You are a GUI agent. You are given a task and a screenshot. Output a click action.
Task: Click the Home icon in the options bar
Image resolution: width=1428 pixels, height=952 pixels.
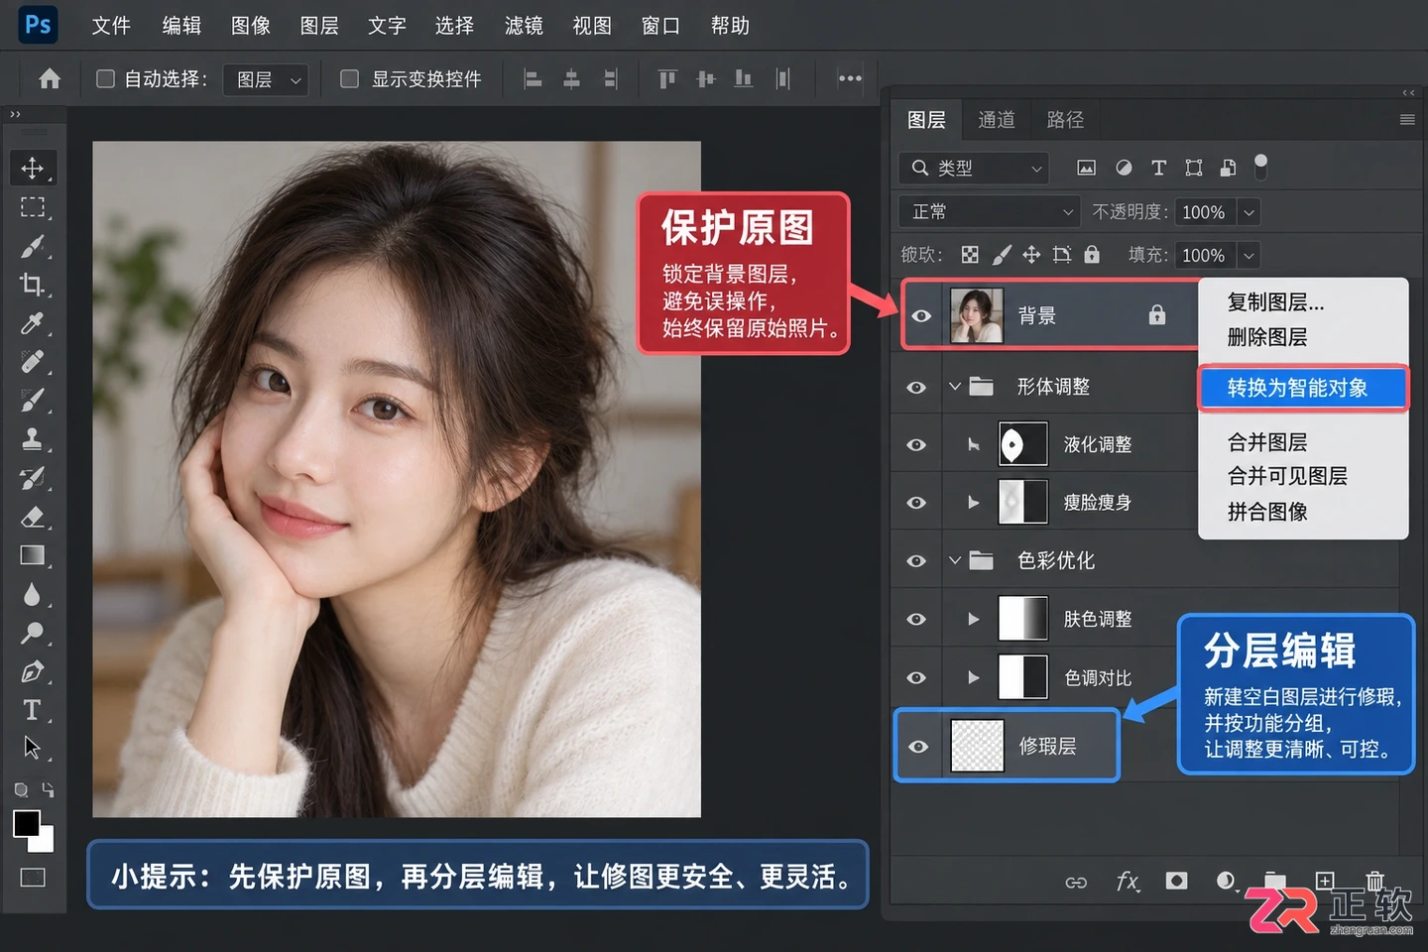(x=50, y=79)
